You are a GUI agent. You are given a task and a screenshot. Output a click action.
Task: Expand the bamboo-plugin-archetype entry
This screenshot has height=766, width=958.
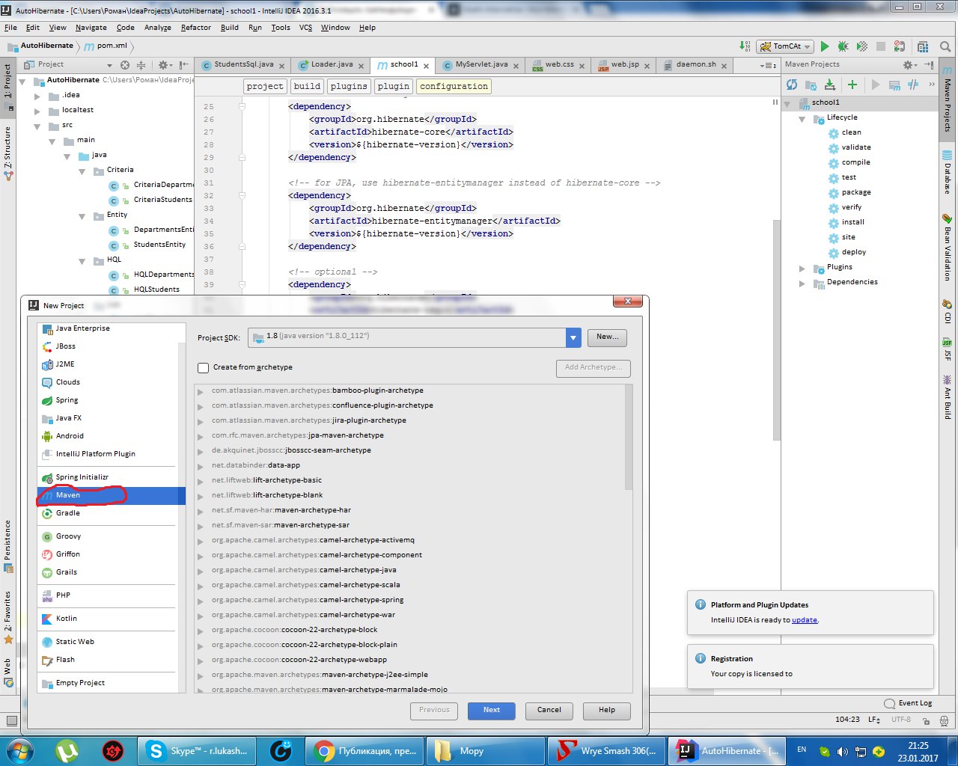click(201, 391)
